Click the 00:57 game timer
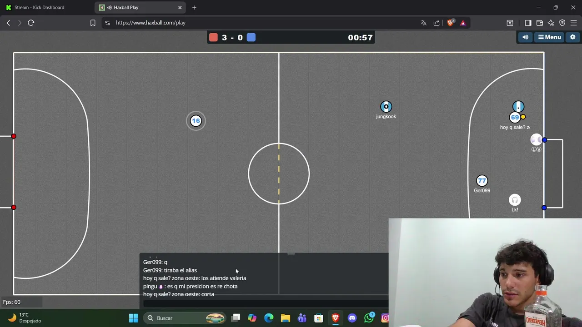The image size is (582, 327). pyautogui.click(x=360, y=38)
